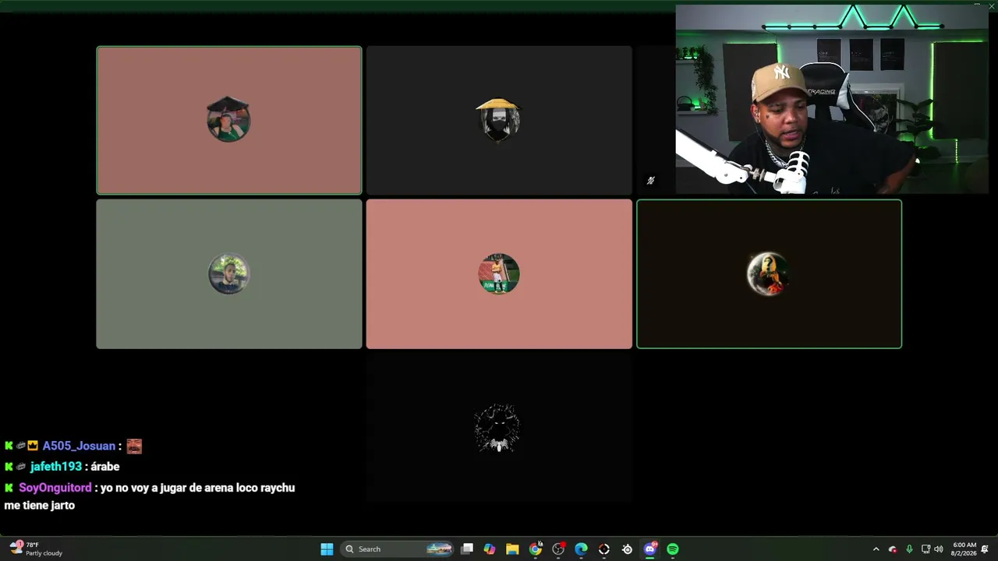Screen dimensions: 998x561
Task: Click the emote image in A505_Josuan's message
Action: click(x=134, y=446)
